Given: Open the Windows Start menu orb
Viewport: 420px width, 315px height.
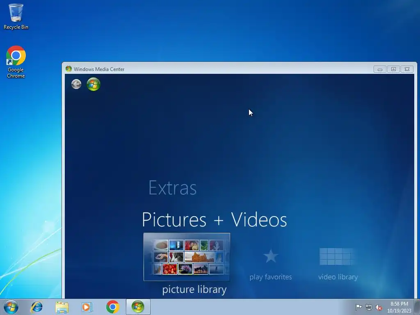Looking at the screenshot, I should click(x=11, y=307).
